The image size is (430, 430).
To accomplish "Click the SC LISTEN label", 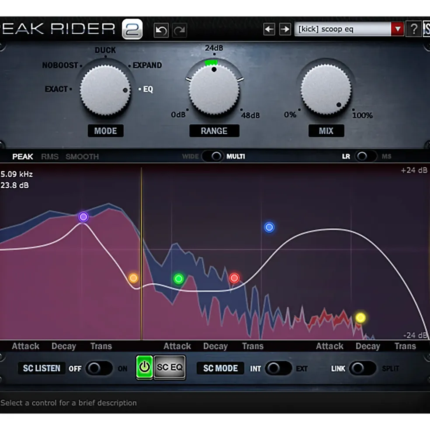I will pyautogui.click(x=42, y=368).
